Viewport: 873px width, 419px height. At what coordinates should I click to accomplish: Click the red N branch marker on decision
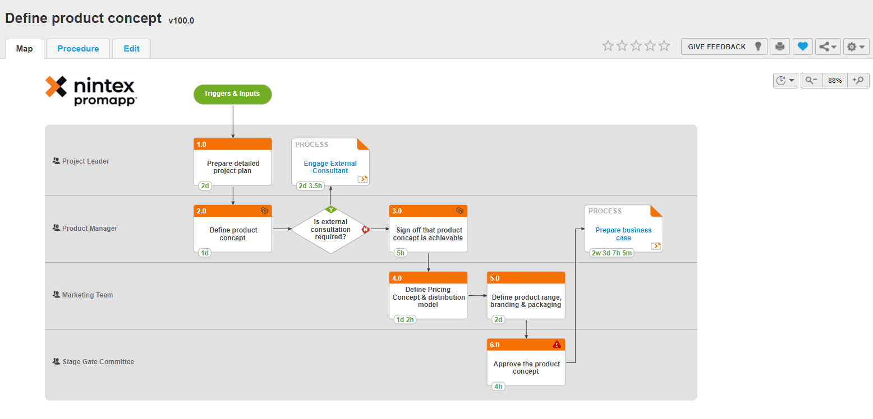[365, 229]
